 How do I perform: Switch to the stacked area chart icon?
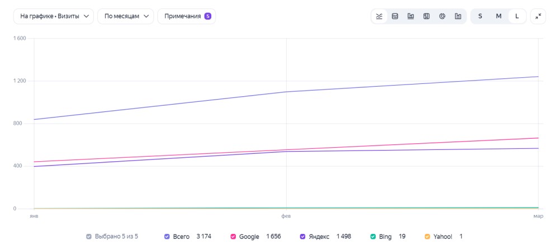395,16
